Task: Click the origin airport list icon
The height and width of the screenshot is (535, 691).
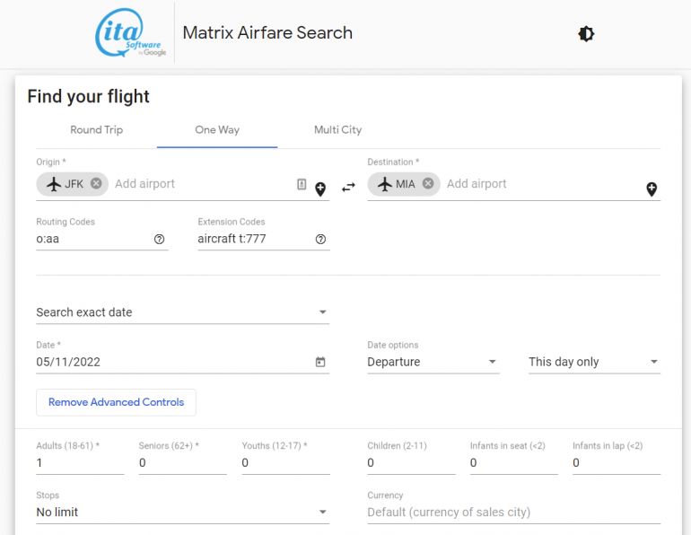Action: (302, 184)
